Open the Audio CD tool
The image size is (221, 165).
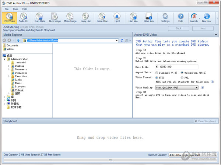tap(24, 18)
